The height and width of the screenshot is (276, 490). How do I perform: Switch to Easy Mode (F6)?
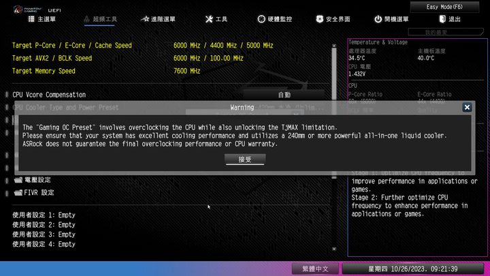(444, 7)
